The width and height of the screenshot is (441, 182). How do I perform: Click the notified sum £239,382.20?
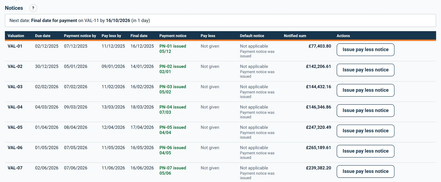(x=319, y=168)
